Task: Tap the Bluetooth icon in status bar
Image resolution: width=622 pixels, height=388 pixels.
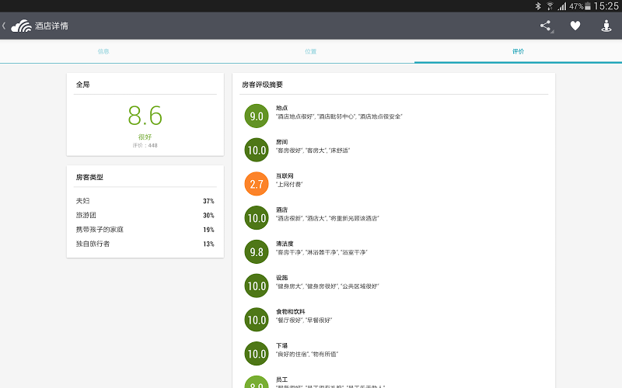Action: click(x=537, y=5)
